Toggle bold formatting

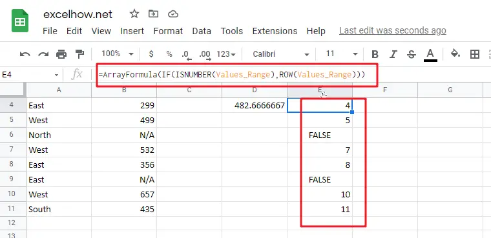click(375, 54)
